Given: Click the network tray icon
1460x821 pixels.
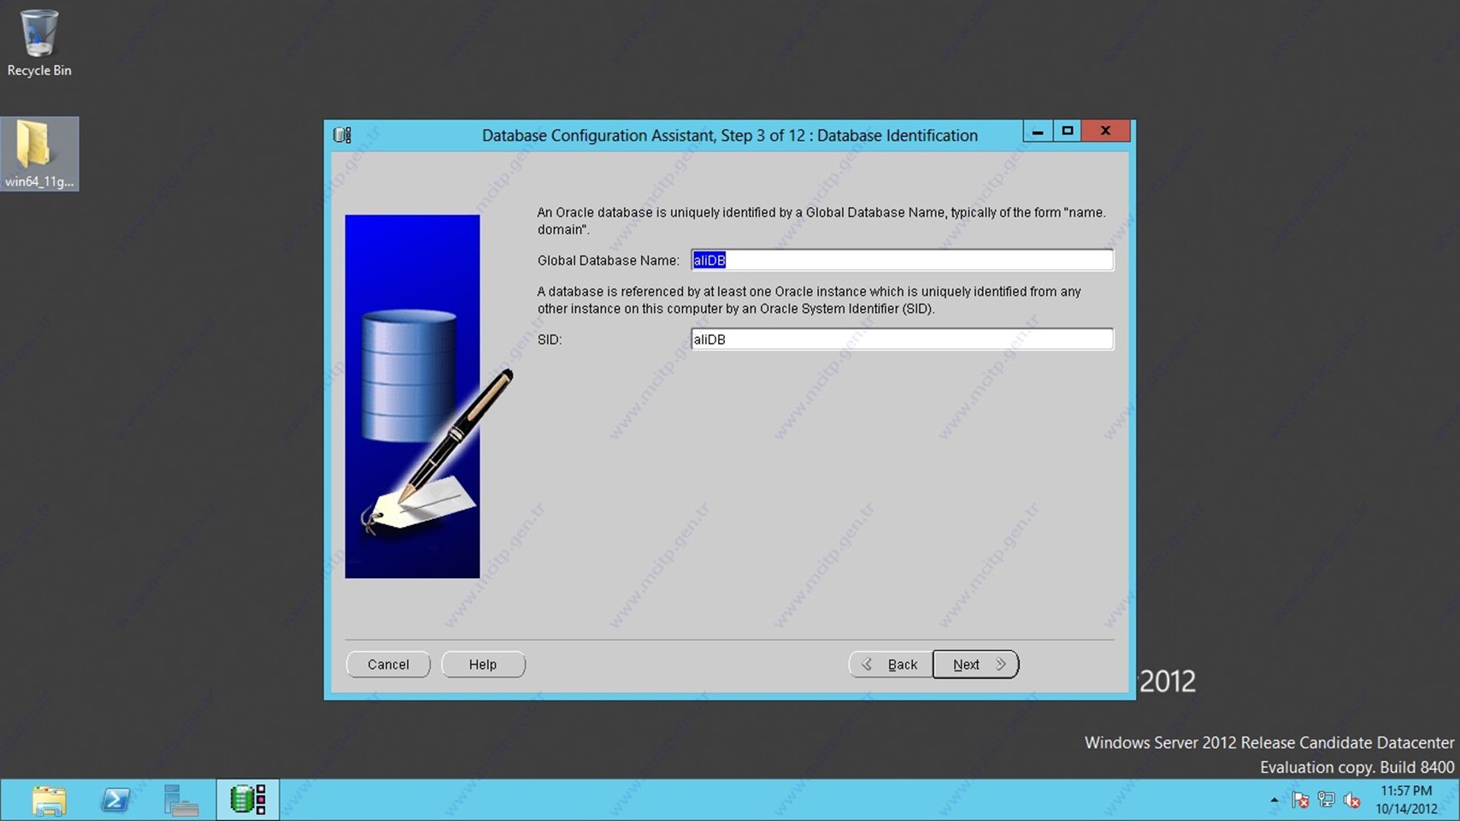Looking at the screenshot, I should click(1326, 800).
